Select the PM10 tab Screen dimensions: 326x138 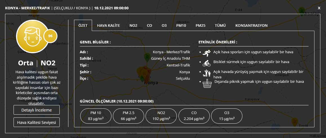(181, 25)
